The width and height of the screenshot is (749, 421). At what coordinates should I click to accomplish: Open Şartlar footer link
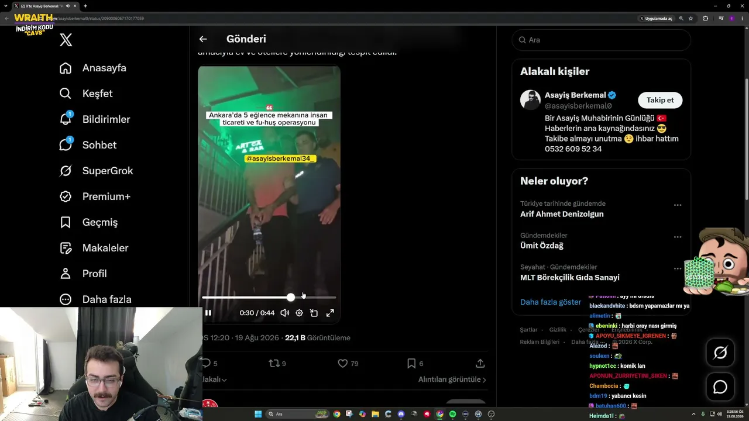point(528,330)
